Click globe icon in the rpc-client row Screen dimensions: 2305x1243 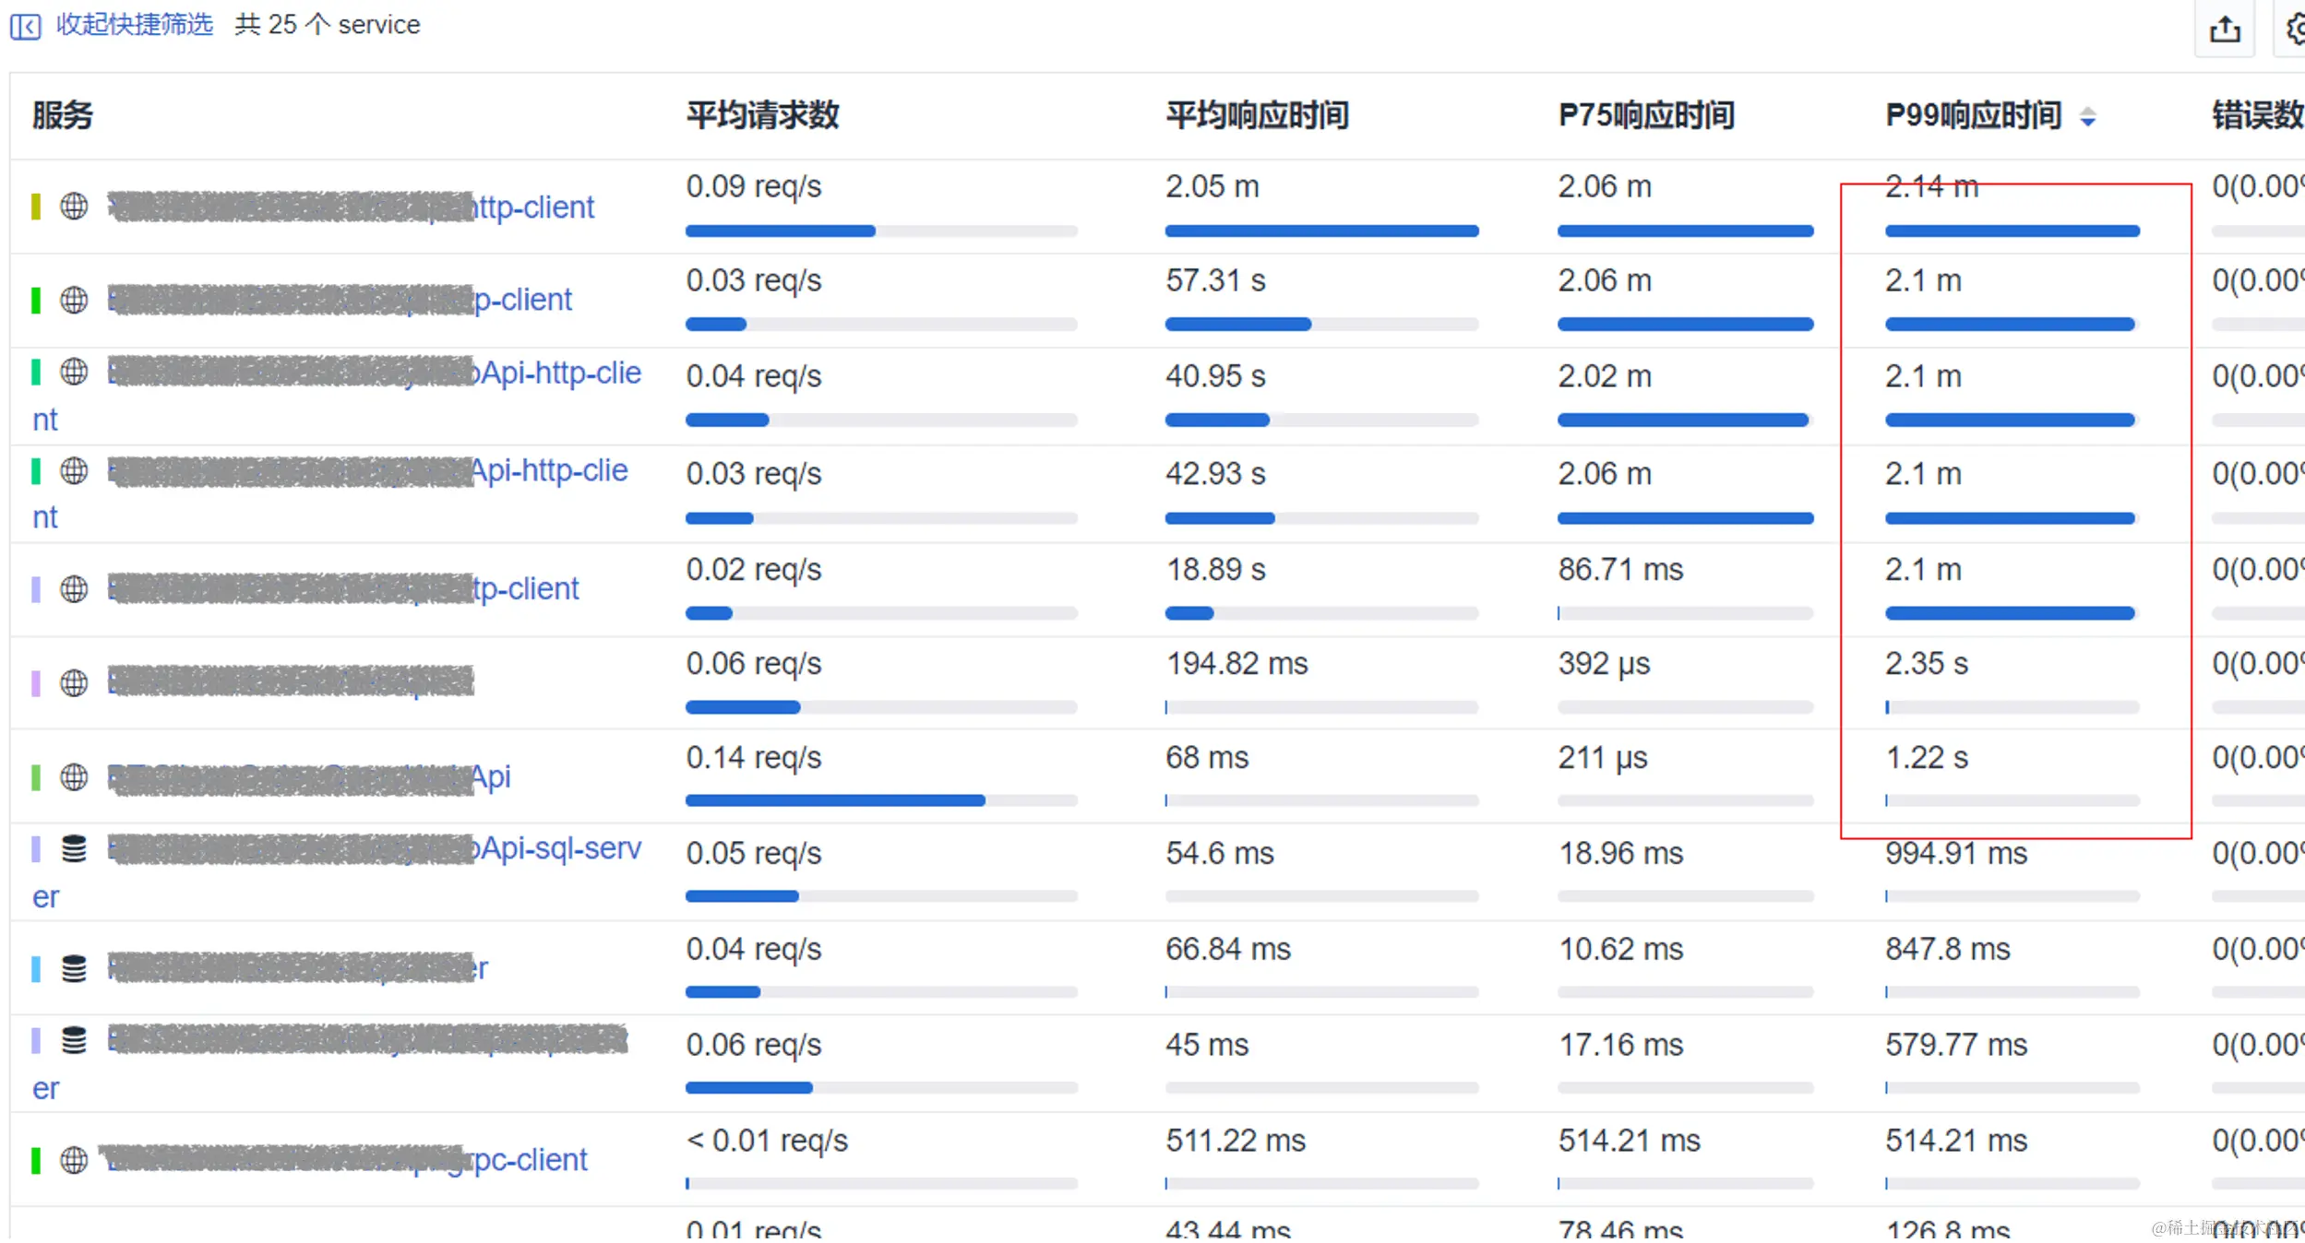coord(74,1160)
